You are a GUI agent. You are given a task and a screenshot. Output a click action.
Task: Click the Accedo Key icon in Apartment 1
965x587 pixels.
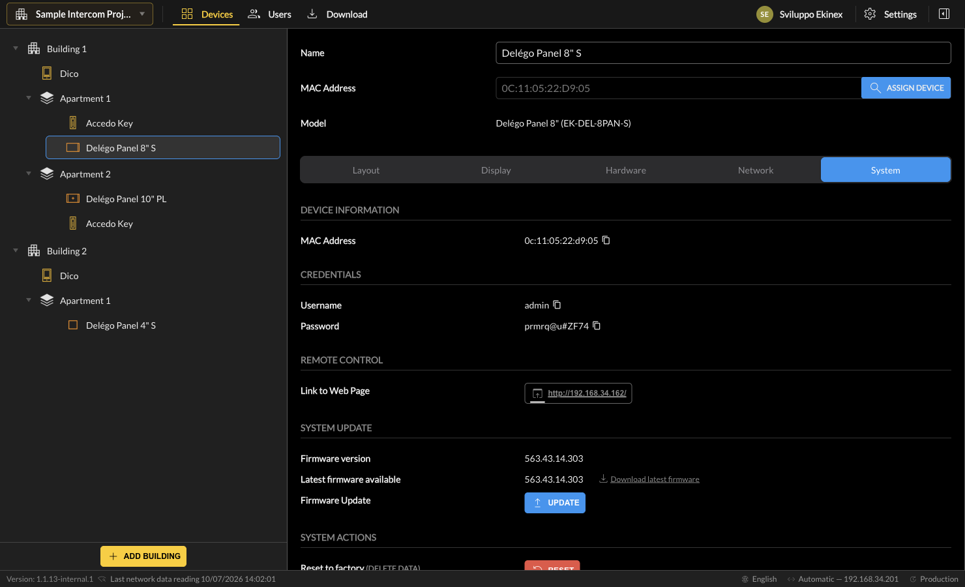tap(73, 123)
